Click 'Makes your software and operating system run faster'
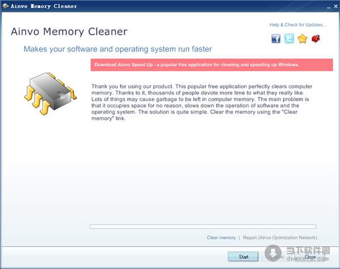The image size is (340, 269). pyautogui.click(x=118, y=49)
